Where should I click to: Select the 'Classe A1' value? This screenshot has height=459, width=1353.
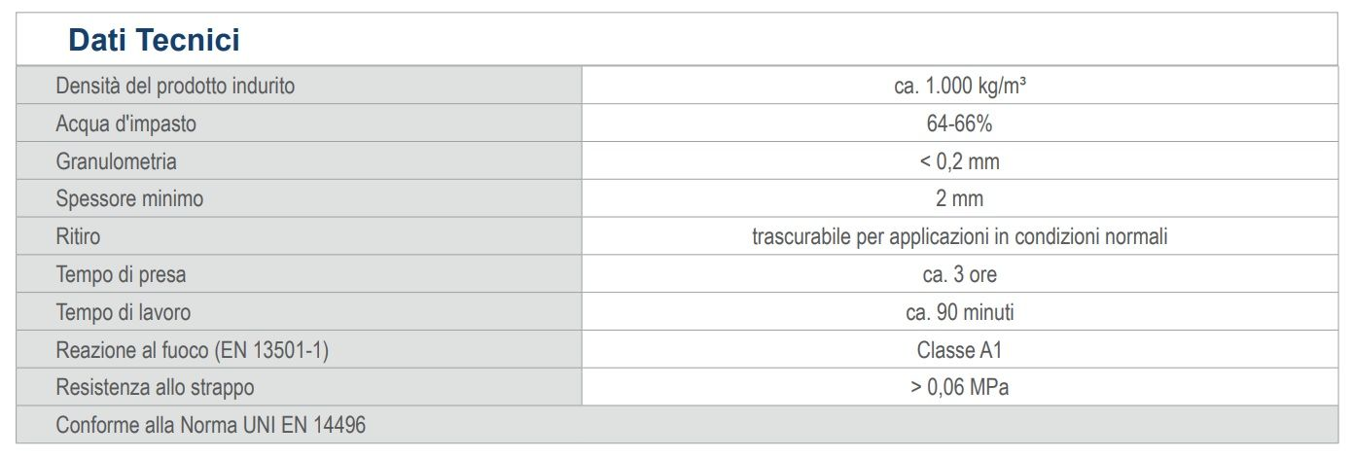(x=959, y=350)
